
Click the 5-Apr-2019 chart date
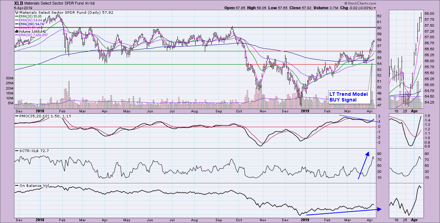pyautogui.click(x=24, y=8)
